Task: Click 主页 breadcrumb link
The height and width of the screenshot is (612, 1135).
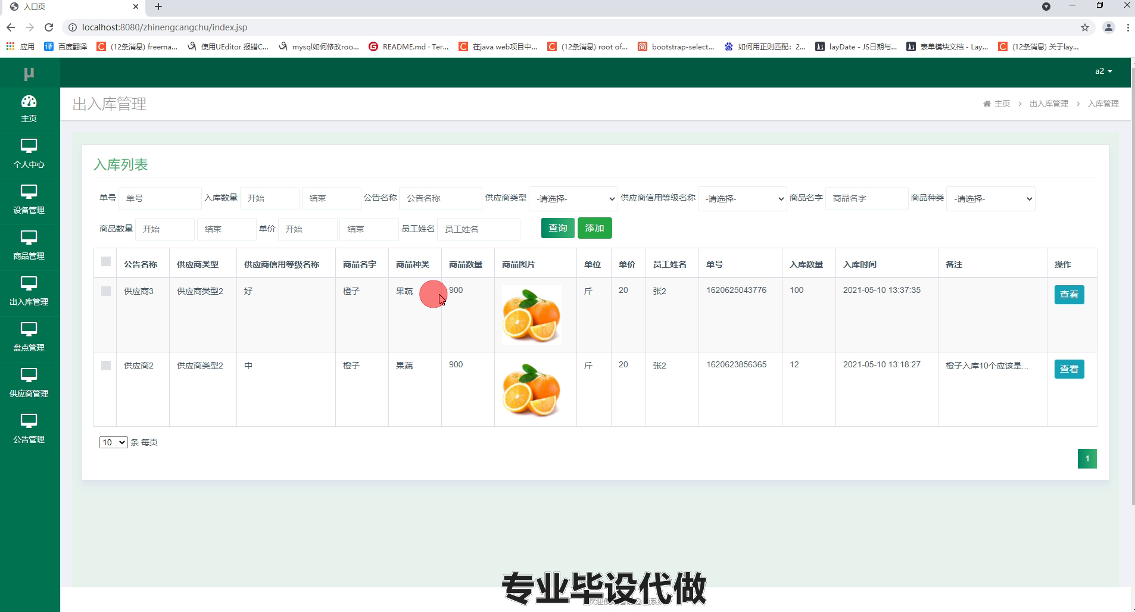Action: (1002, 104)
